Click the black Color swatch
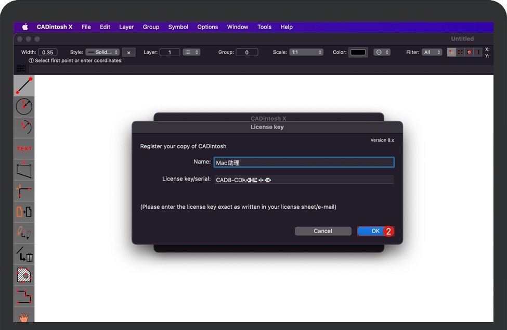507x330 pixels. [x=358, y=53]
